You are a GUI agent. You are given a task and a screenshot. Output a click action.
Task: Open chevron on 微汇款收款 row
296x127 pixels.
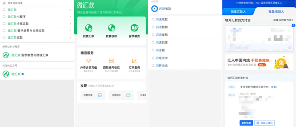point(70,38)
